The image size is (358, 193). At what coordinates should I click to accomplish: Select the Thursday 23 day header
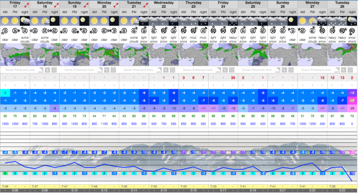[x=193, y=4]
